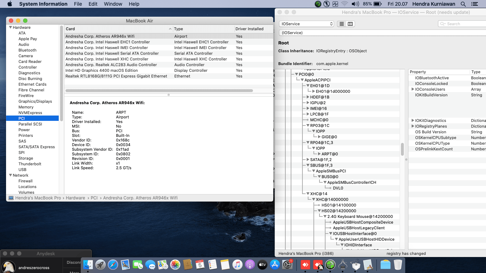This screenshot has height=273, width=486.
Task: Select the GIGE@0 node in registry tree
Action: (x=329, y=137)
